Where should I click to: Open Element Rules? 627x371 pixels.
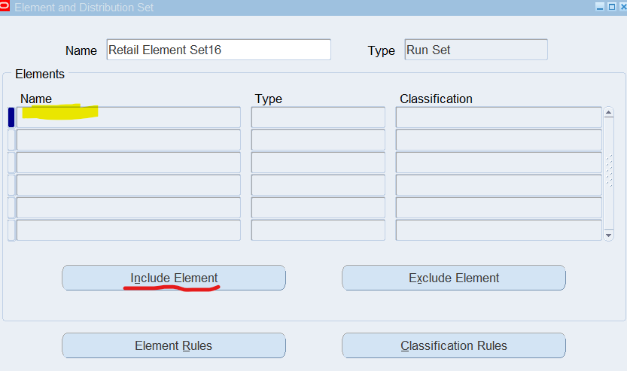click(173, 345)
